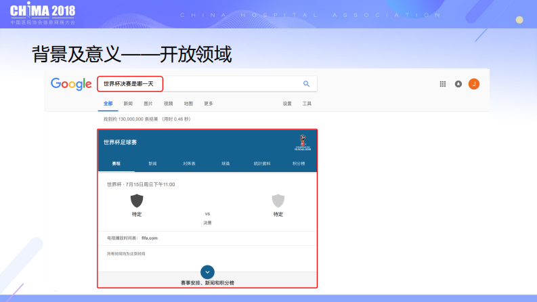Click the slide title 背景及意义——开放领域

[x=132, y=54]
